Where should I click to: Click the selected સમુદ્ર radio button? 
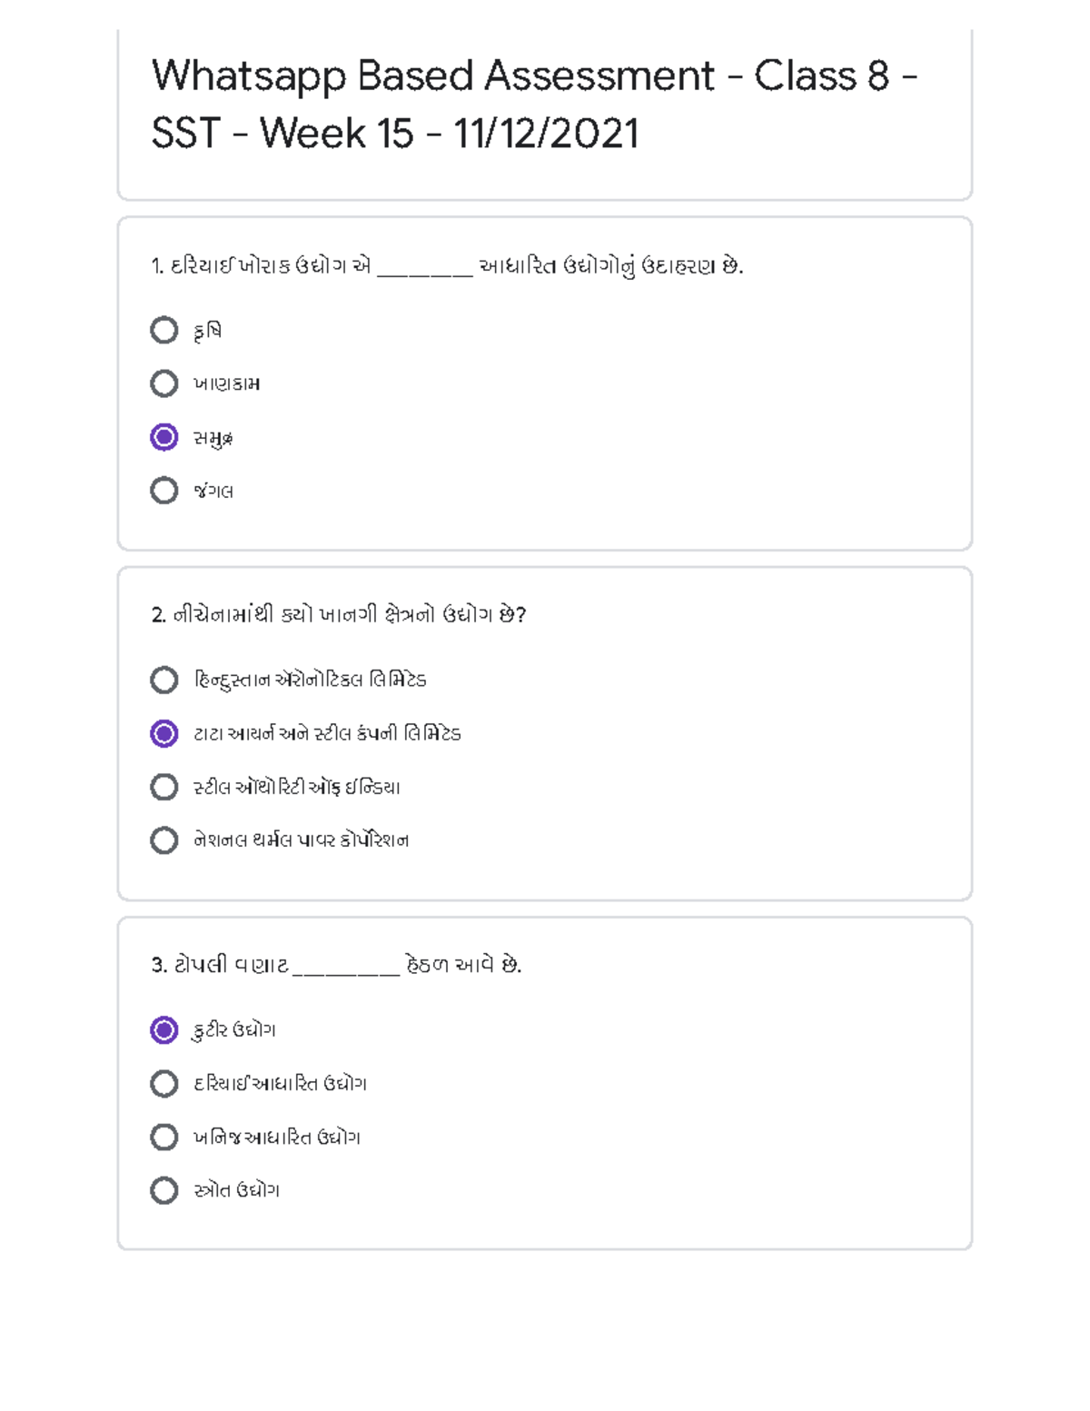[163, 437]
